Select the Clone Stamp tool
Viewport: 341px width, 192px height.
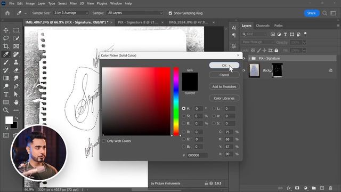click(x=16, y=62)
